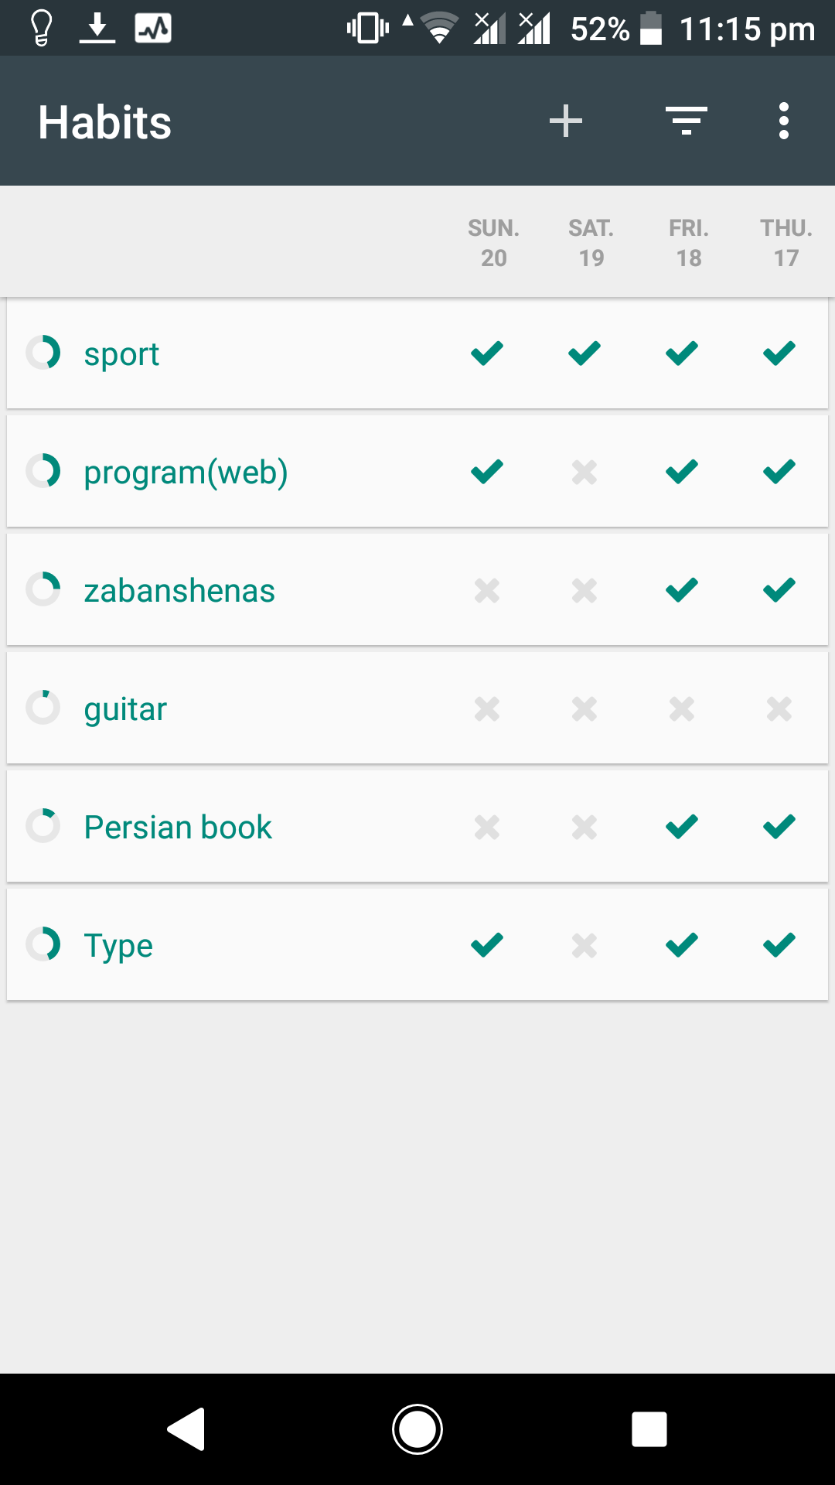Open the filter/sort habits icon
The height and width of the screenshot is (1485, 835).
(687, 121)
